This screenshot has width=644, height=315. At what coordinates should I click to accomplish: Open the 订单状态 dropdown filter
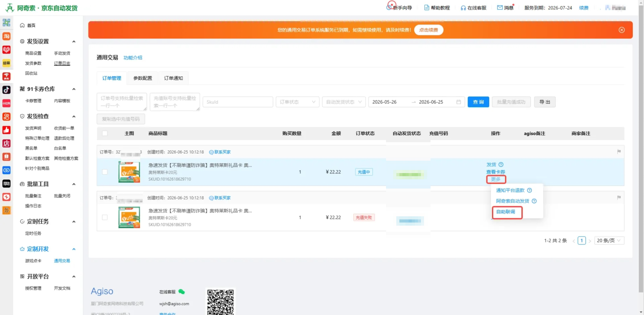click(297, 102)
